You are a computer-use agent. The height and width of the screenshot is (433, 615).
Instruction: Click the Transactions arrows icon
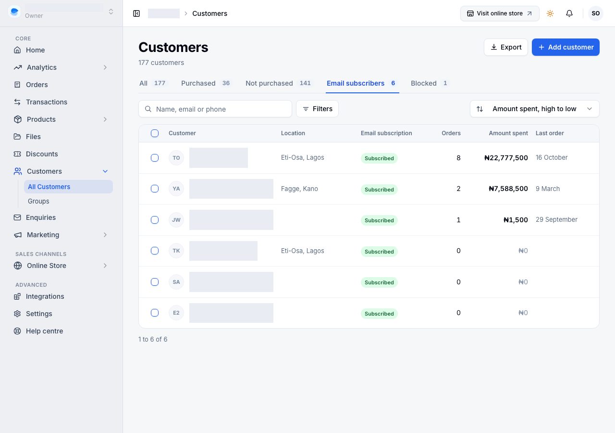click(x=17, y=102)
